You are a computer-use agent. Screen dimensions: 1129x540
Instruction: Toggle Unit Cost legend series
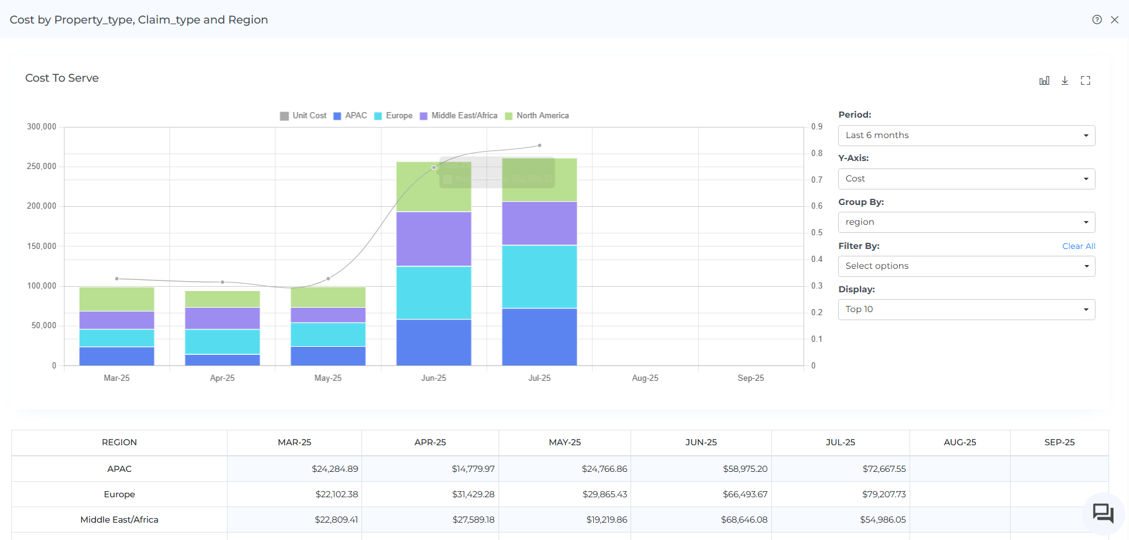[x=303, y=116]
